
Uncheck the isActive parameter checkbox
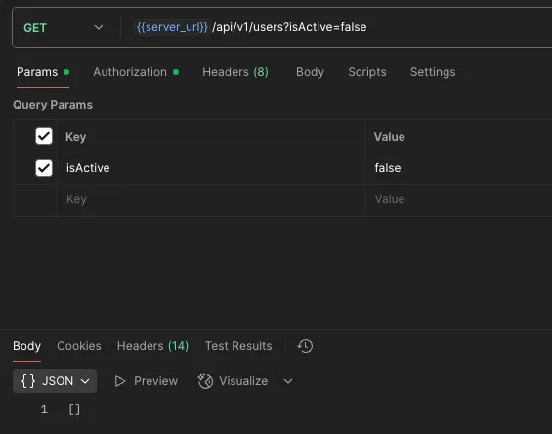point(44,168)
